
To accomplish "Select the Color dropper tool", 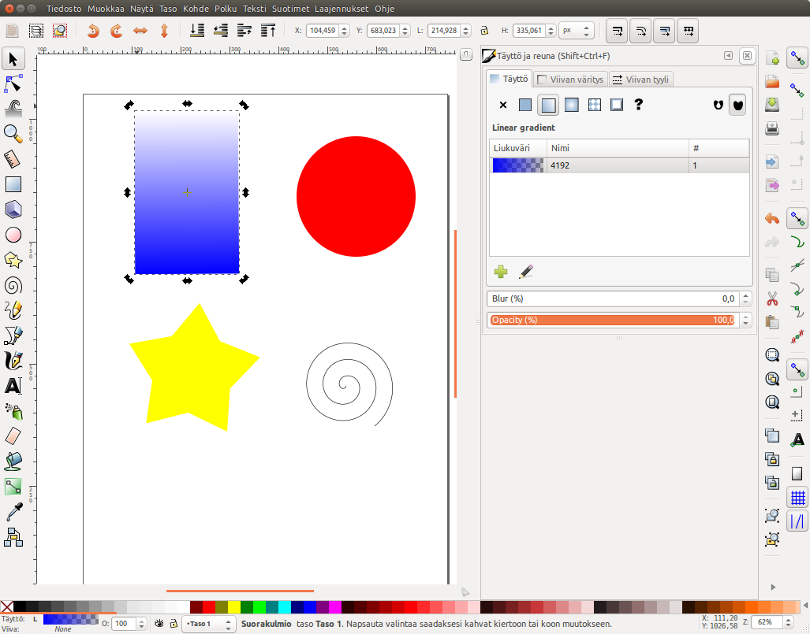I will click(13, 513).
